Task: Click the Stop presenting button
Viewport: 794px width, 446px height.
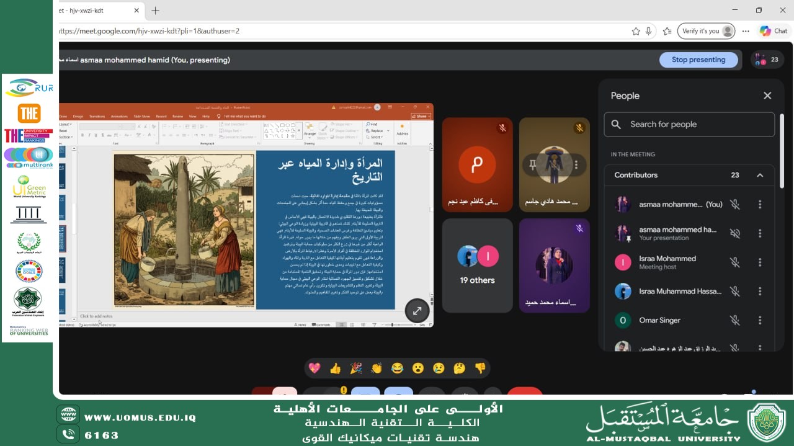Action: pos(698,60)
